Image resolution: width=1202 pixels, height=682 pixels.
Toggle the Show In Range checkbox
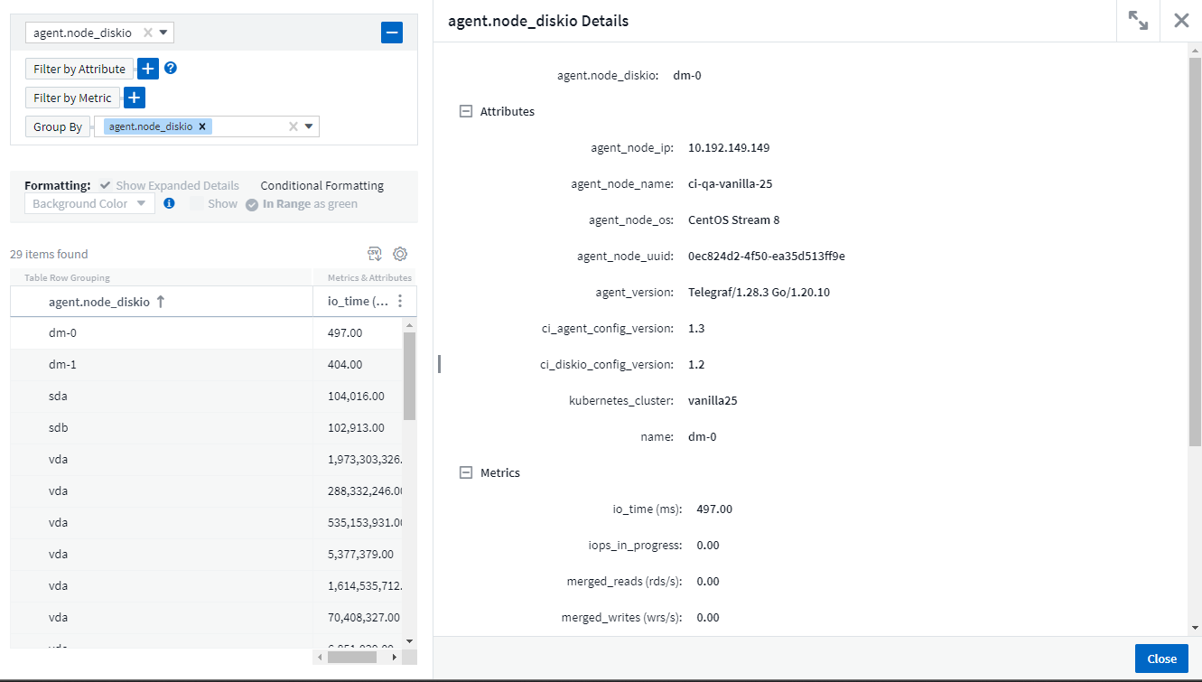point(197,204)
